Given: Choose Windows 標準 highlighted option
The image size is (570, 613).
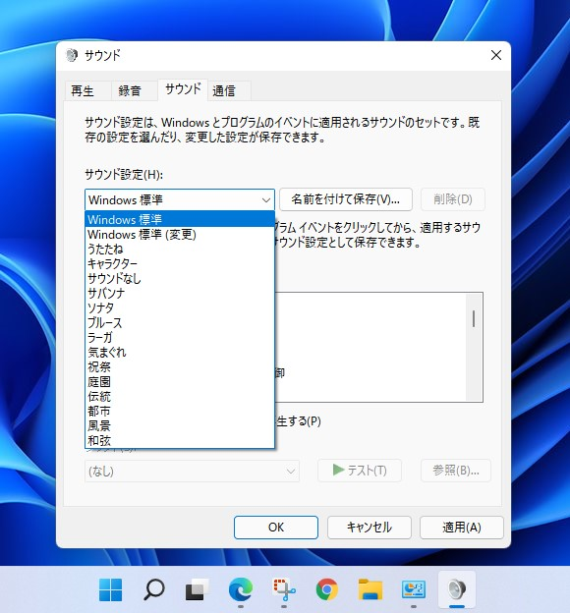Looking at the screenshot, I should point(180,219).
